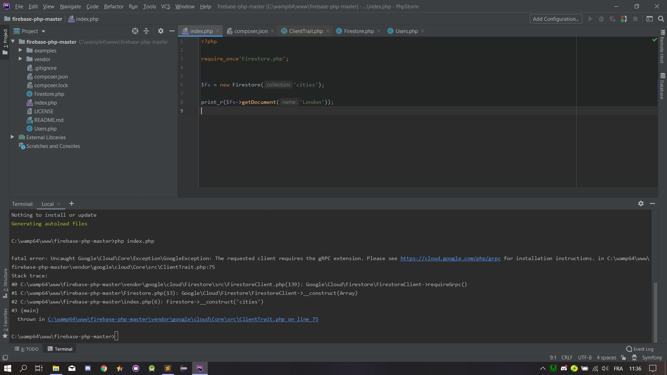Expand the vendor folder

pyautogui.click(x=20, y=59)
